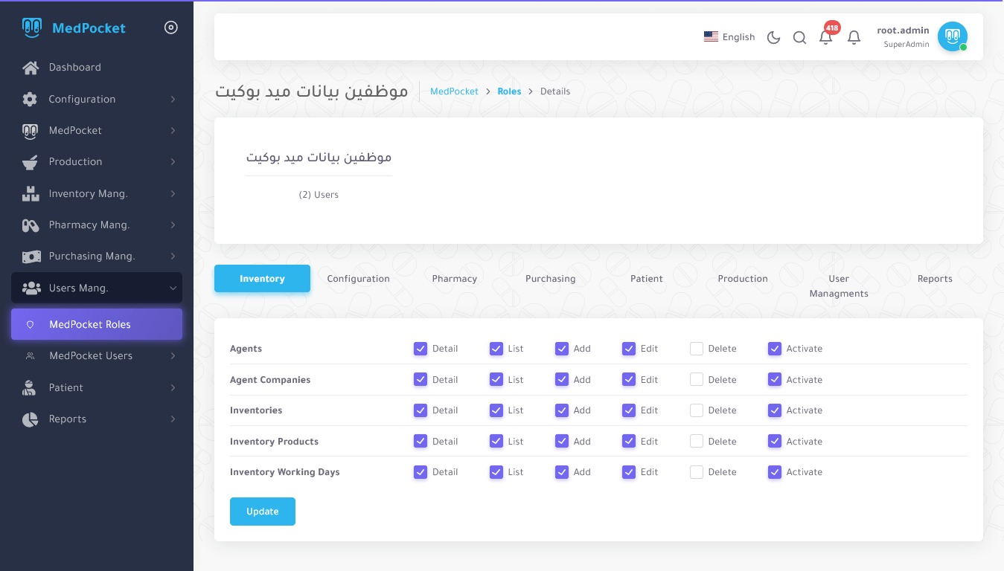This screenshot has width=1004, height=571.
Task: Toggle sidebar pin circle next to MedPocket logo
Action: (x=171, y=28)
